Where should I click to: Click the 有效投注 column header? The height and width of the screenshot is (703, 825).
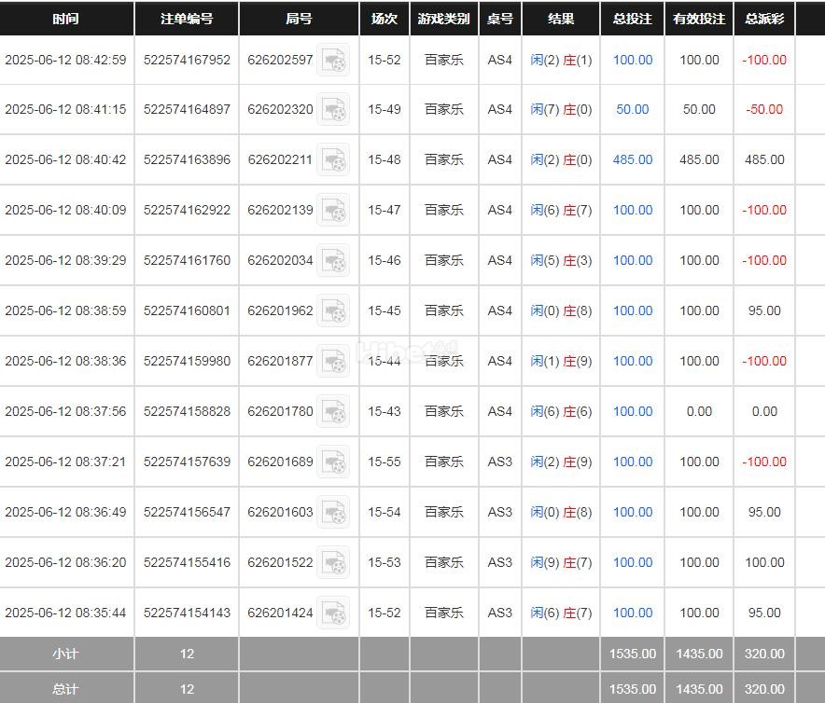click(x=699, y=19)
